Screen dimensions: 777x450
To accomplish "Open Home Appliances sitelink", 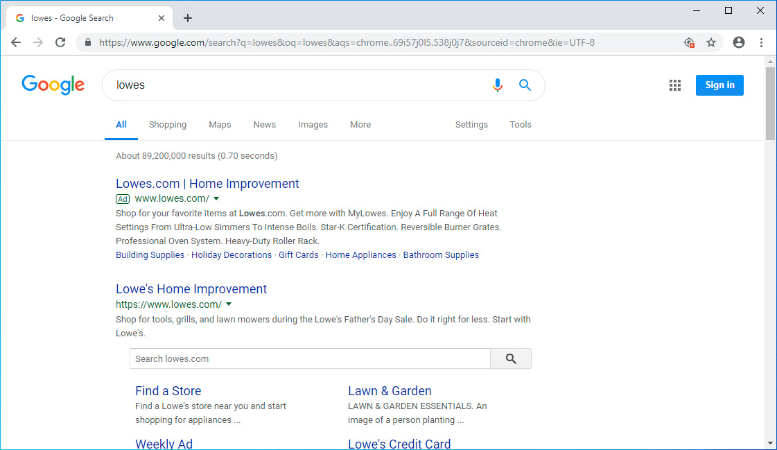I will 360,255.
